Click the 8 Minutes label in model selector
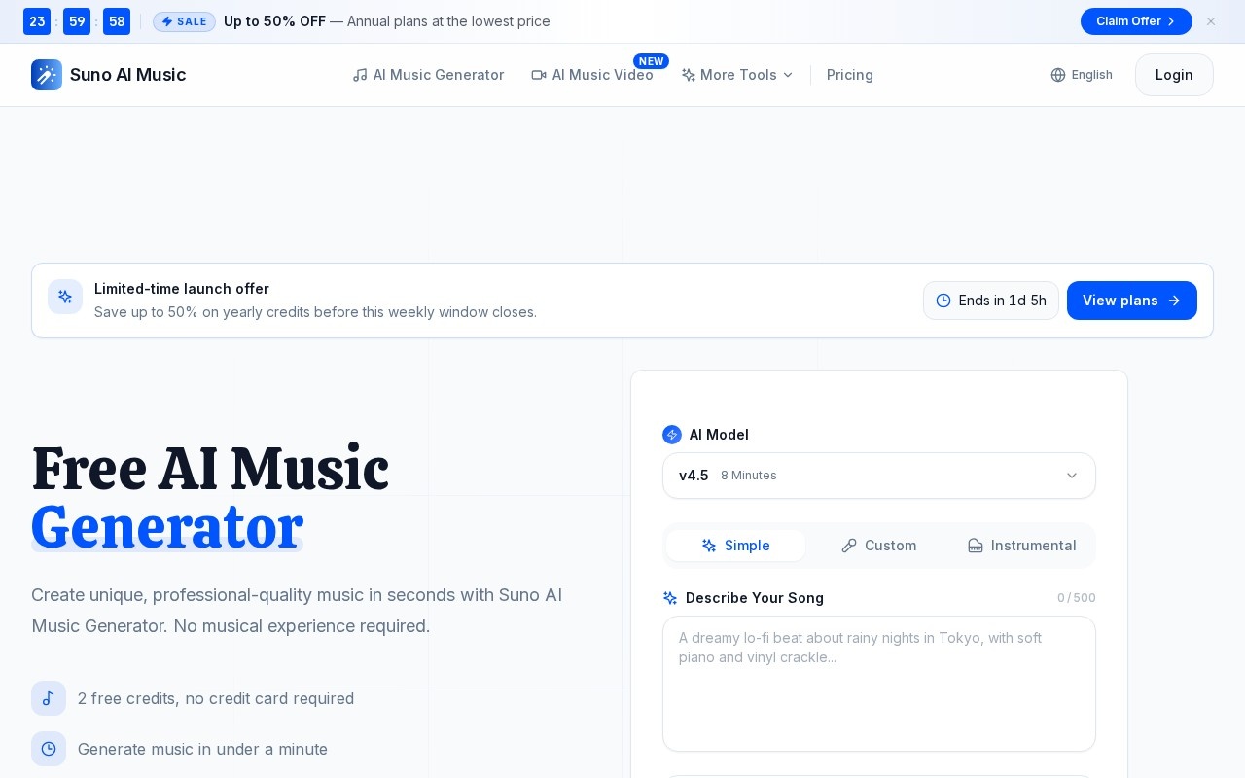Screen dimensions: 1245x778 point(749,476)
